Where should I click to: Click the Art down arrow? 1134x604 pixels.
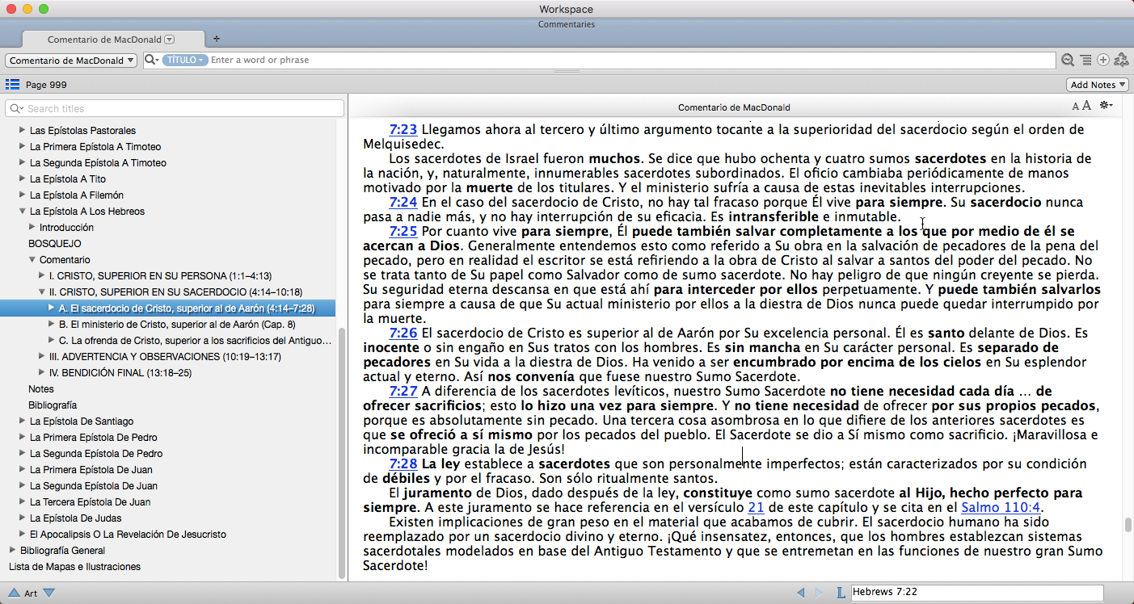pos(48,593)
